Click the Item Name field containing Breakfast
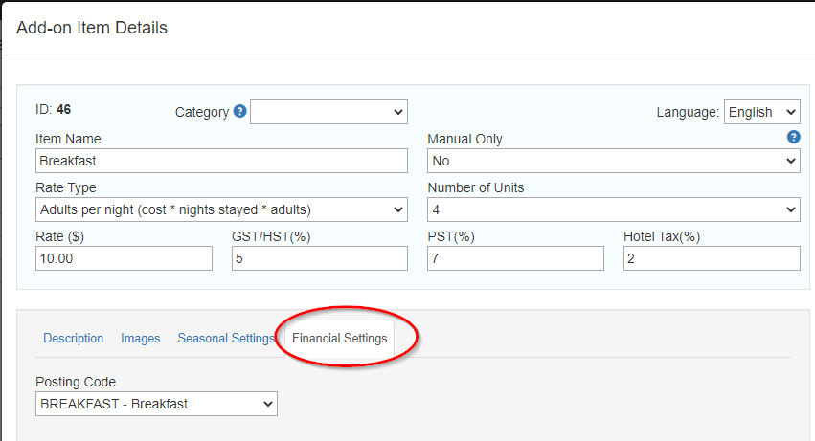This screenshot has height=441, width=815. (221, 161)
